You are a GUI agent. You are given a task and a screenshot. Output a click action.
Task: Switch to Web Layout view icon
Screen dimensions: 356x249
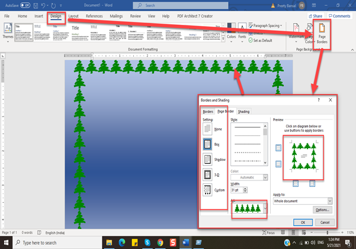click(x=304, y=232)
